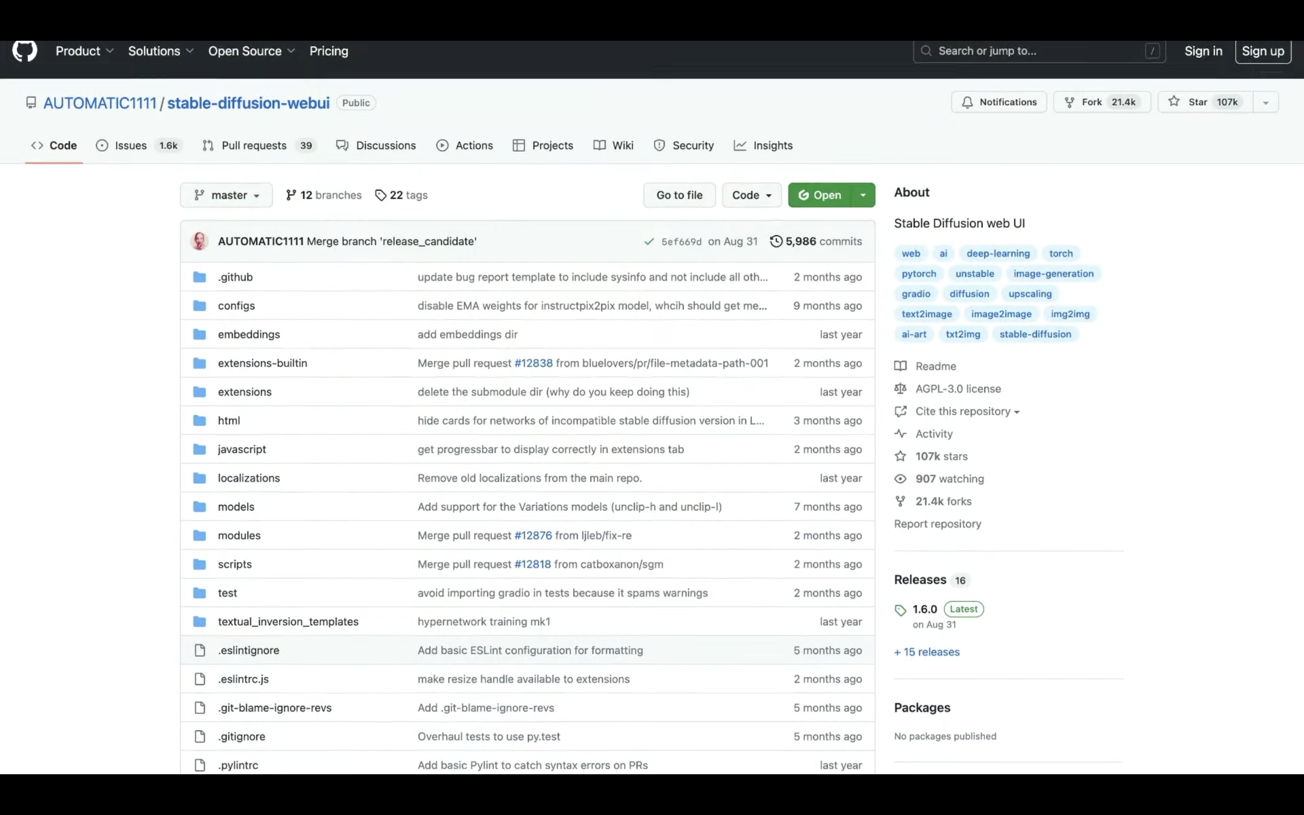Open the extensions-builtin folder
The image size is (1304, 815).
click(x=263, y=363)
